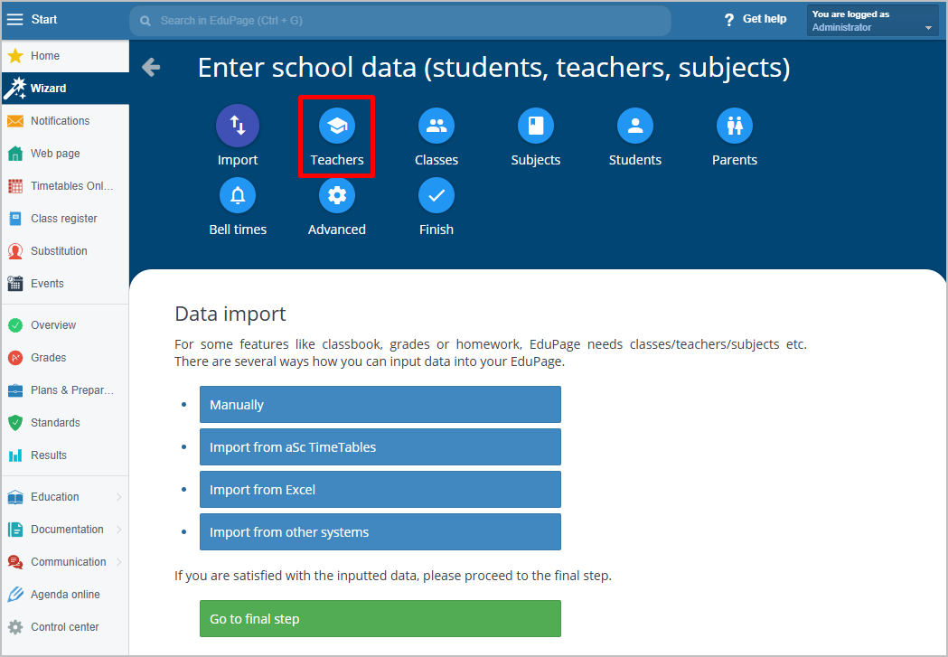Go back with the left arrow icon
Screen dimensions: 948x657
click(x=151, y=67)
